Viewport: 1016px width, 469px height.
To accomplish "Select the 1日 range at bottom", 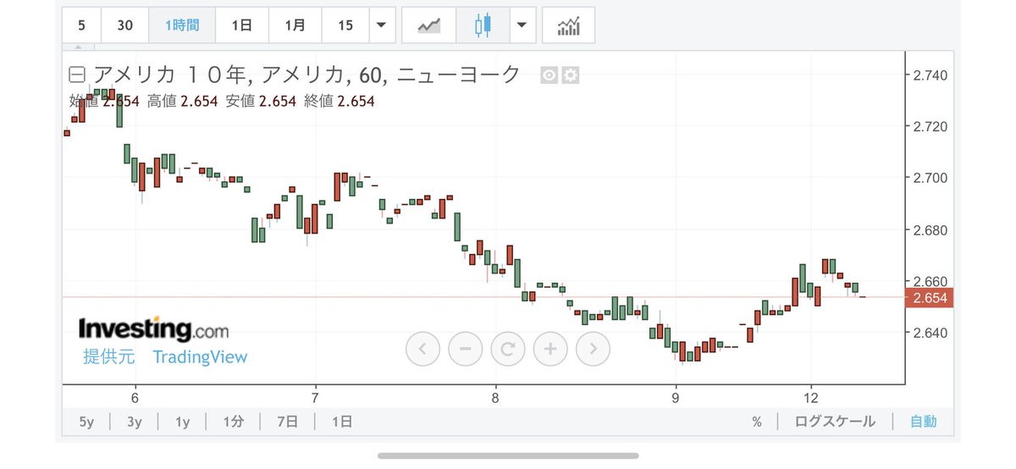I will tap(342, 422).
